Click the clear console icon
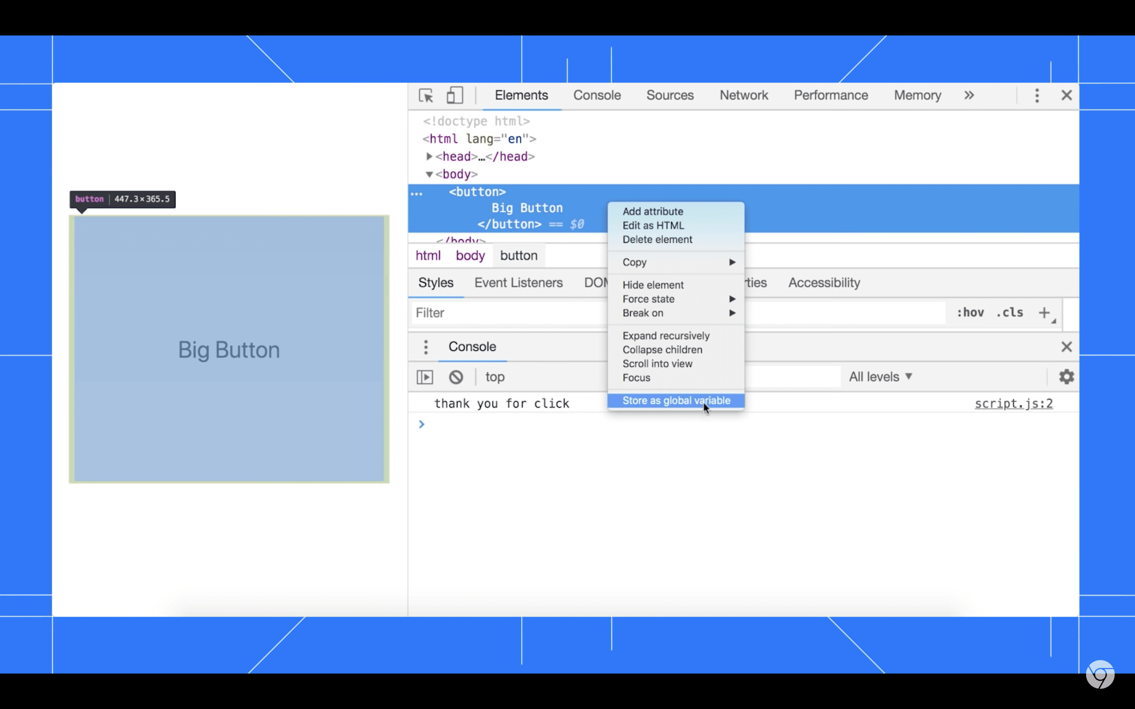This screenshot has width=1135, height=709. point(455,377)
